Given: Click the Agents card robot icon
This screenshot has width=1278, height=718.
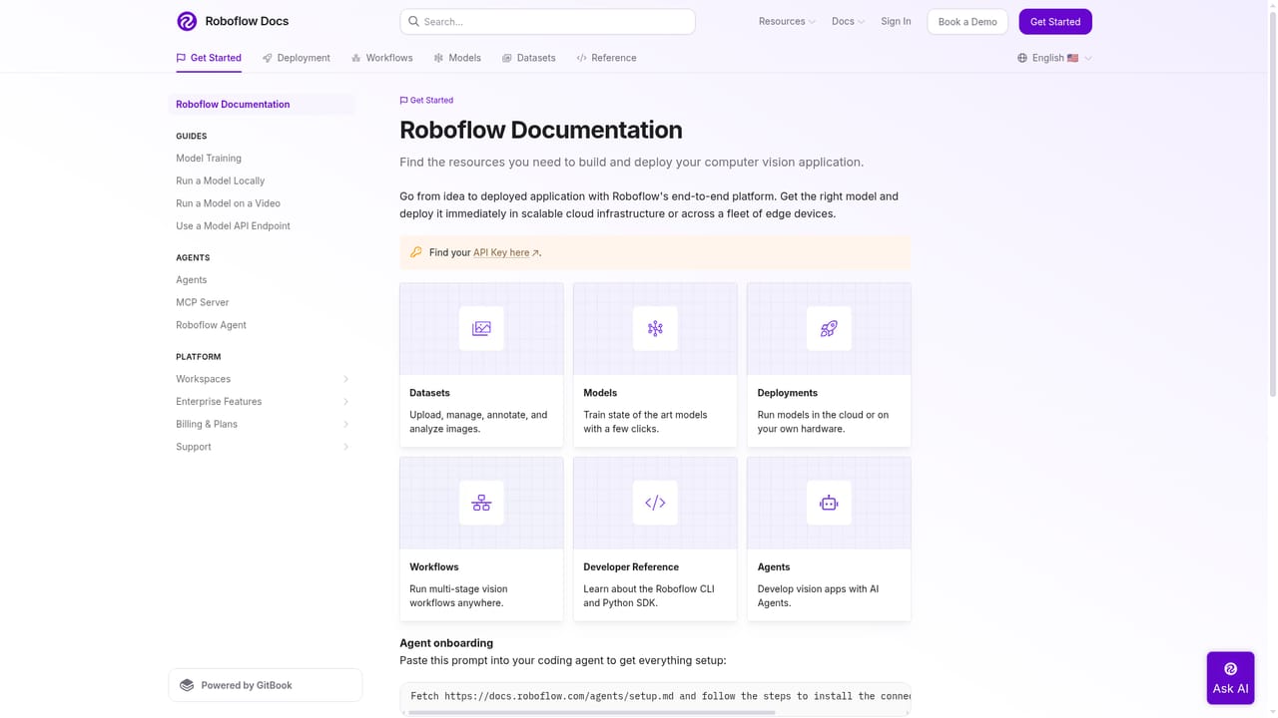Looking at the screenshot, I should point(829,503).
